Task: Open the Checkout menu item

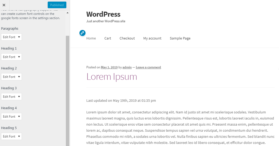Action: pos(127,38)
